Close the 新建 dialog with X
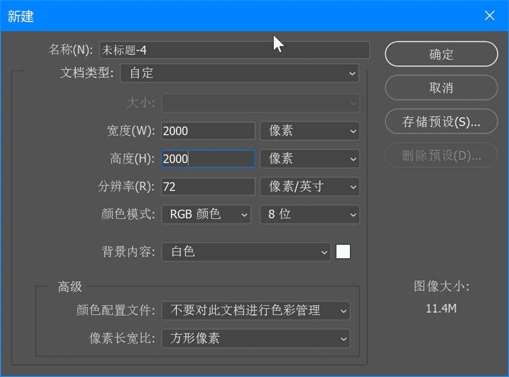 pyautogui.click(x=490, y=15)
